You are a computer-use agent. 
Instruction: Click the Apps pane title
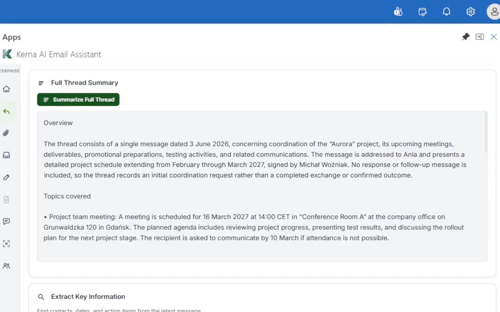tap(12, 37)
